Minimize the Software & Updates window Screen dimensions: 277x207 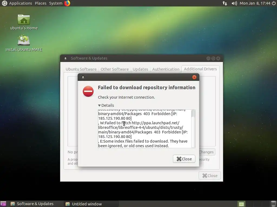(208, 58)
